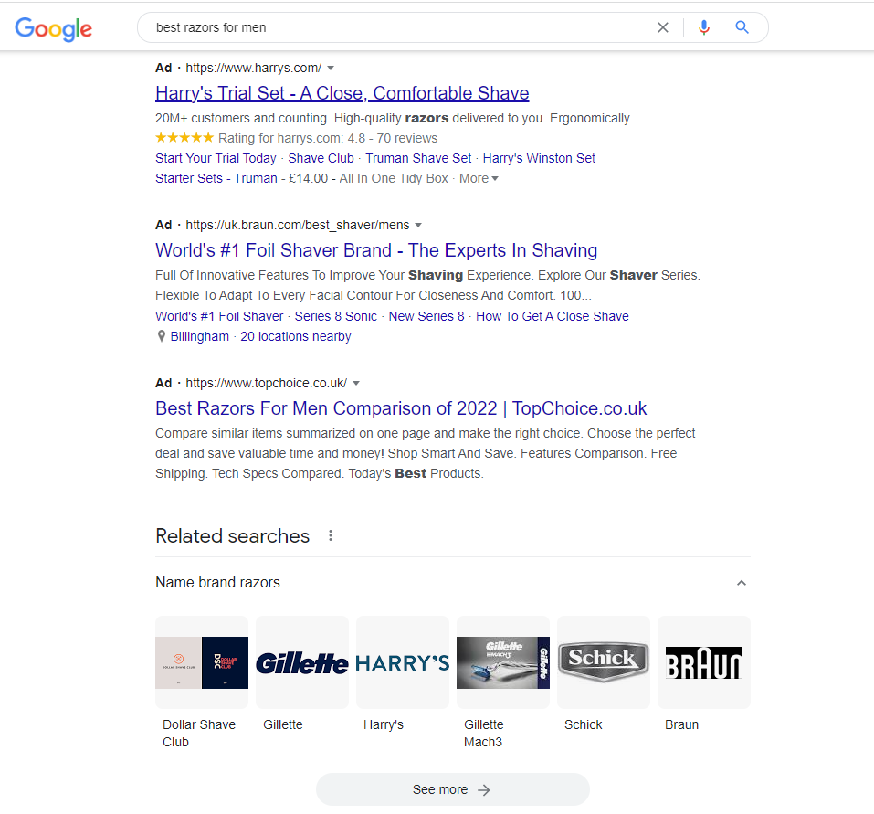
Task: Click the https://www.topchoice.co.uk/ URL text
Action: click(x=267, y=383)
